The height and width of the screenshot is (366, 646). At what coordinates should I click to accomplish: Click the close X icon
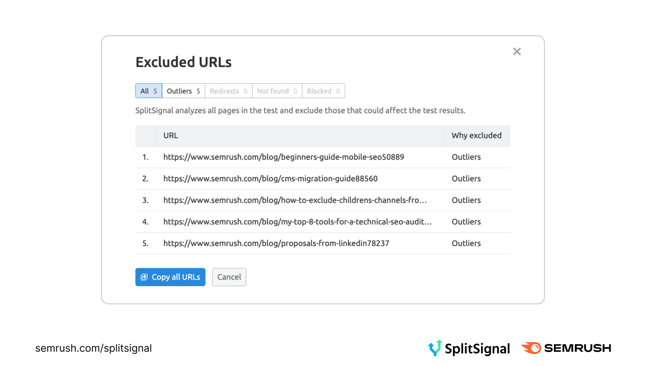517,52
